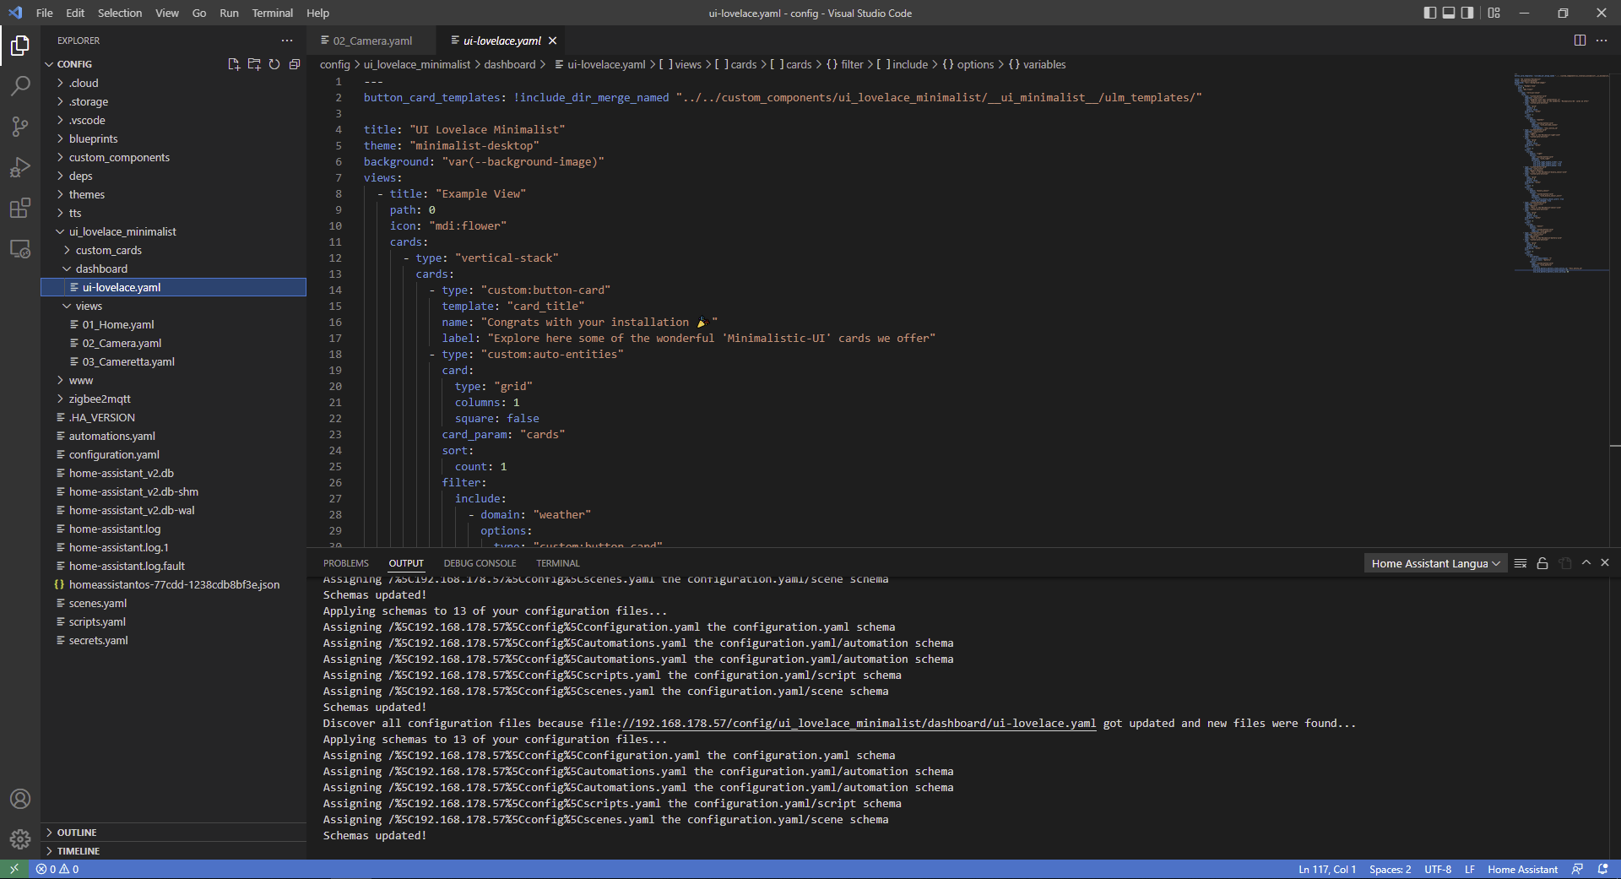Split the editor to the right
The image size is (1621, 879).
[1580, 41]
